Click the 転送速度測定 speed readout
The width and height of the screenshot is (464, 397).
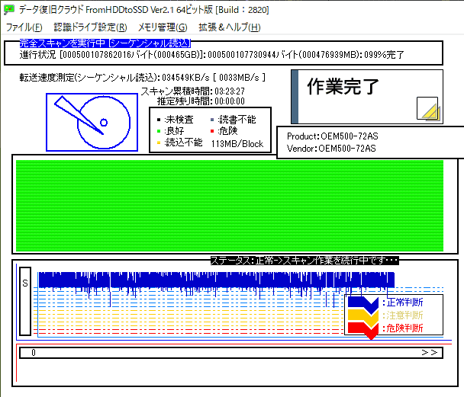coord(143,78)
